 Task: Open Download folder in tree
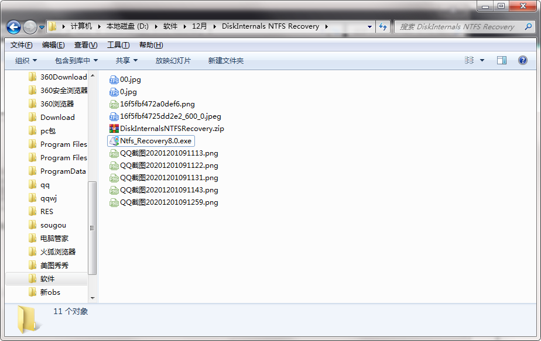click(x=52, y=117)
